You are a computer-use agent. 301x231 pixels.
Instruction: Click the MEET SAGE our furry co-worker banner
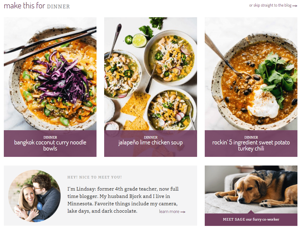click(x=251, y=220)
